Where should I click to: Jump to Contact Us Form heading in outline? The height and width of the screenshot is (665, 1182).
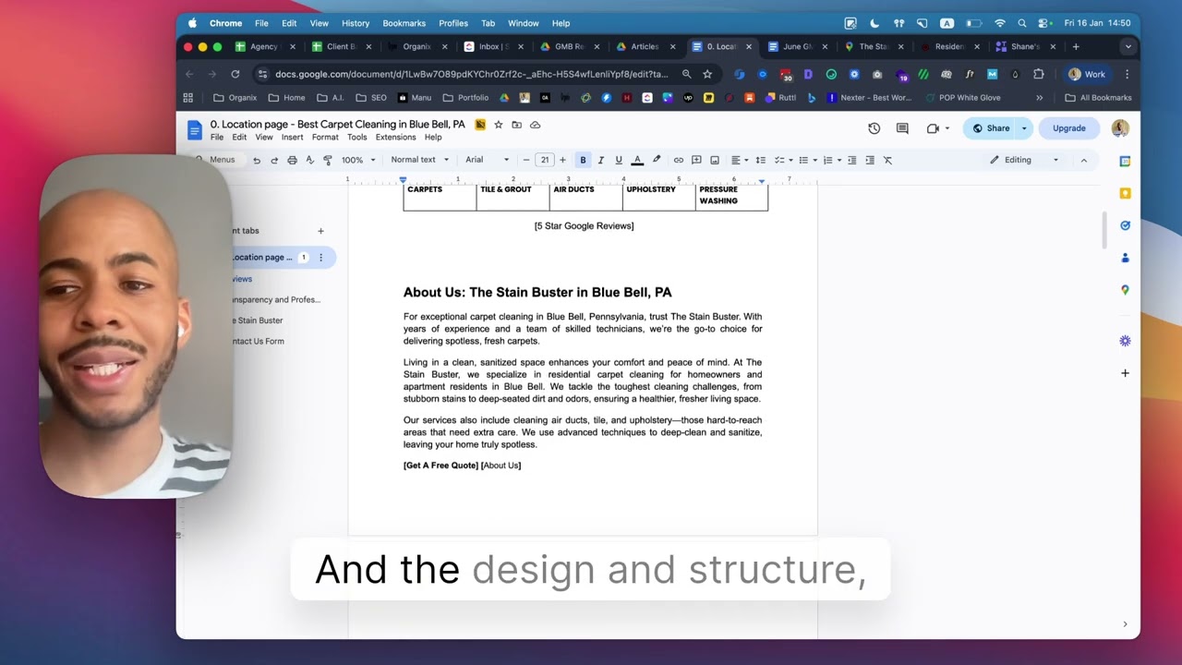point(258,342)
